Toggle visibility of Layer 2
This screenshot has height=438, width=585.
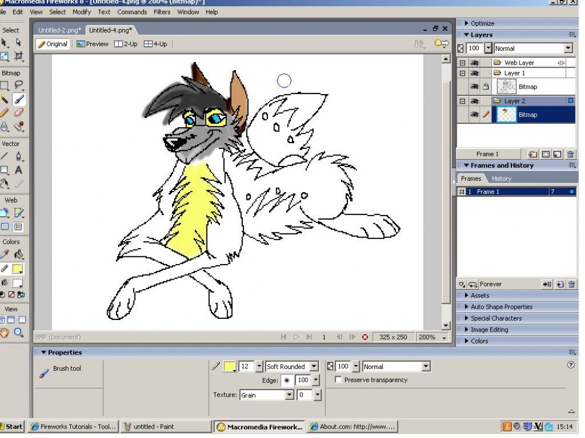474,101
